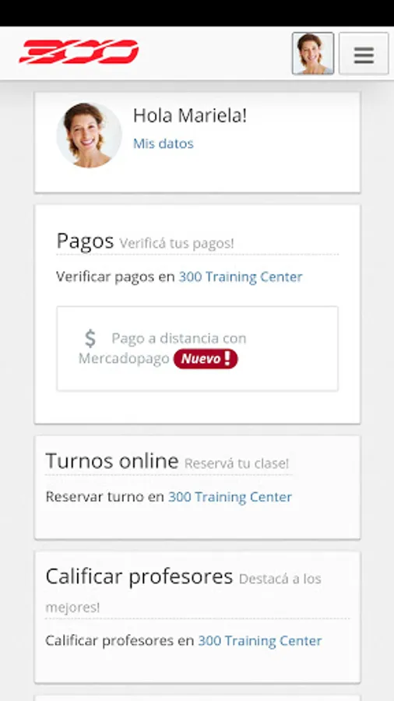The height and width of the screenshot is (701, 394).
Task: Click the Turnos online heading
Action: 111,461
